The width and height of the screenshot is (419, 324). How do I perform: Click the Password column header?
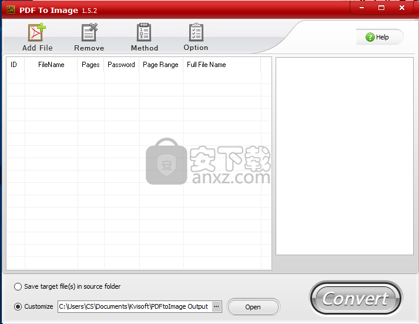coord(121,65)
